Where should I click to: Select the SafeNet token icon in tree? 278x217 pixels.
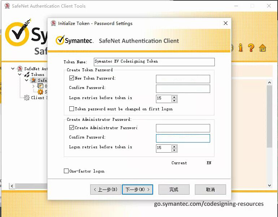pyautogui.click(x=33, y=80)
